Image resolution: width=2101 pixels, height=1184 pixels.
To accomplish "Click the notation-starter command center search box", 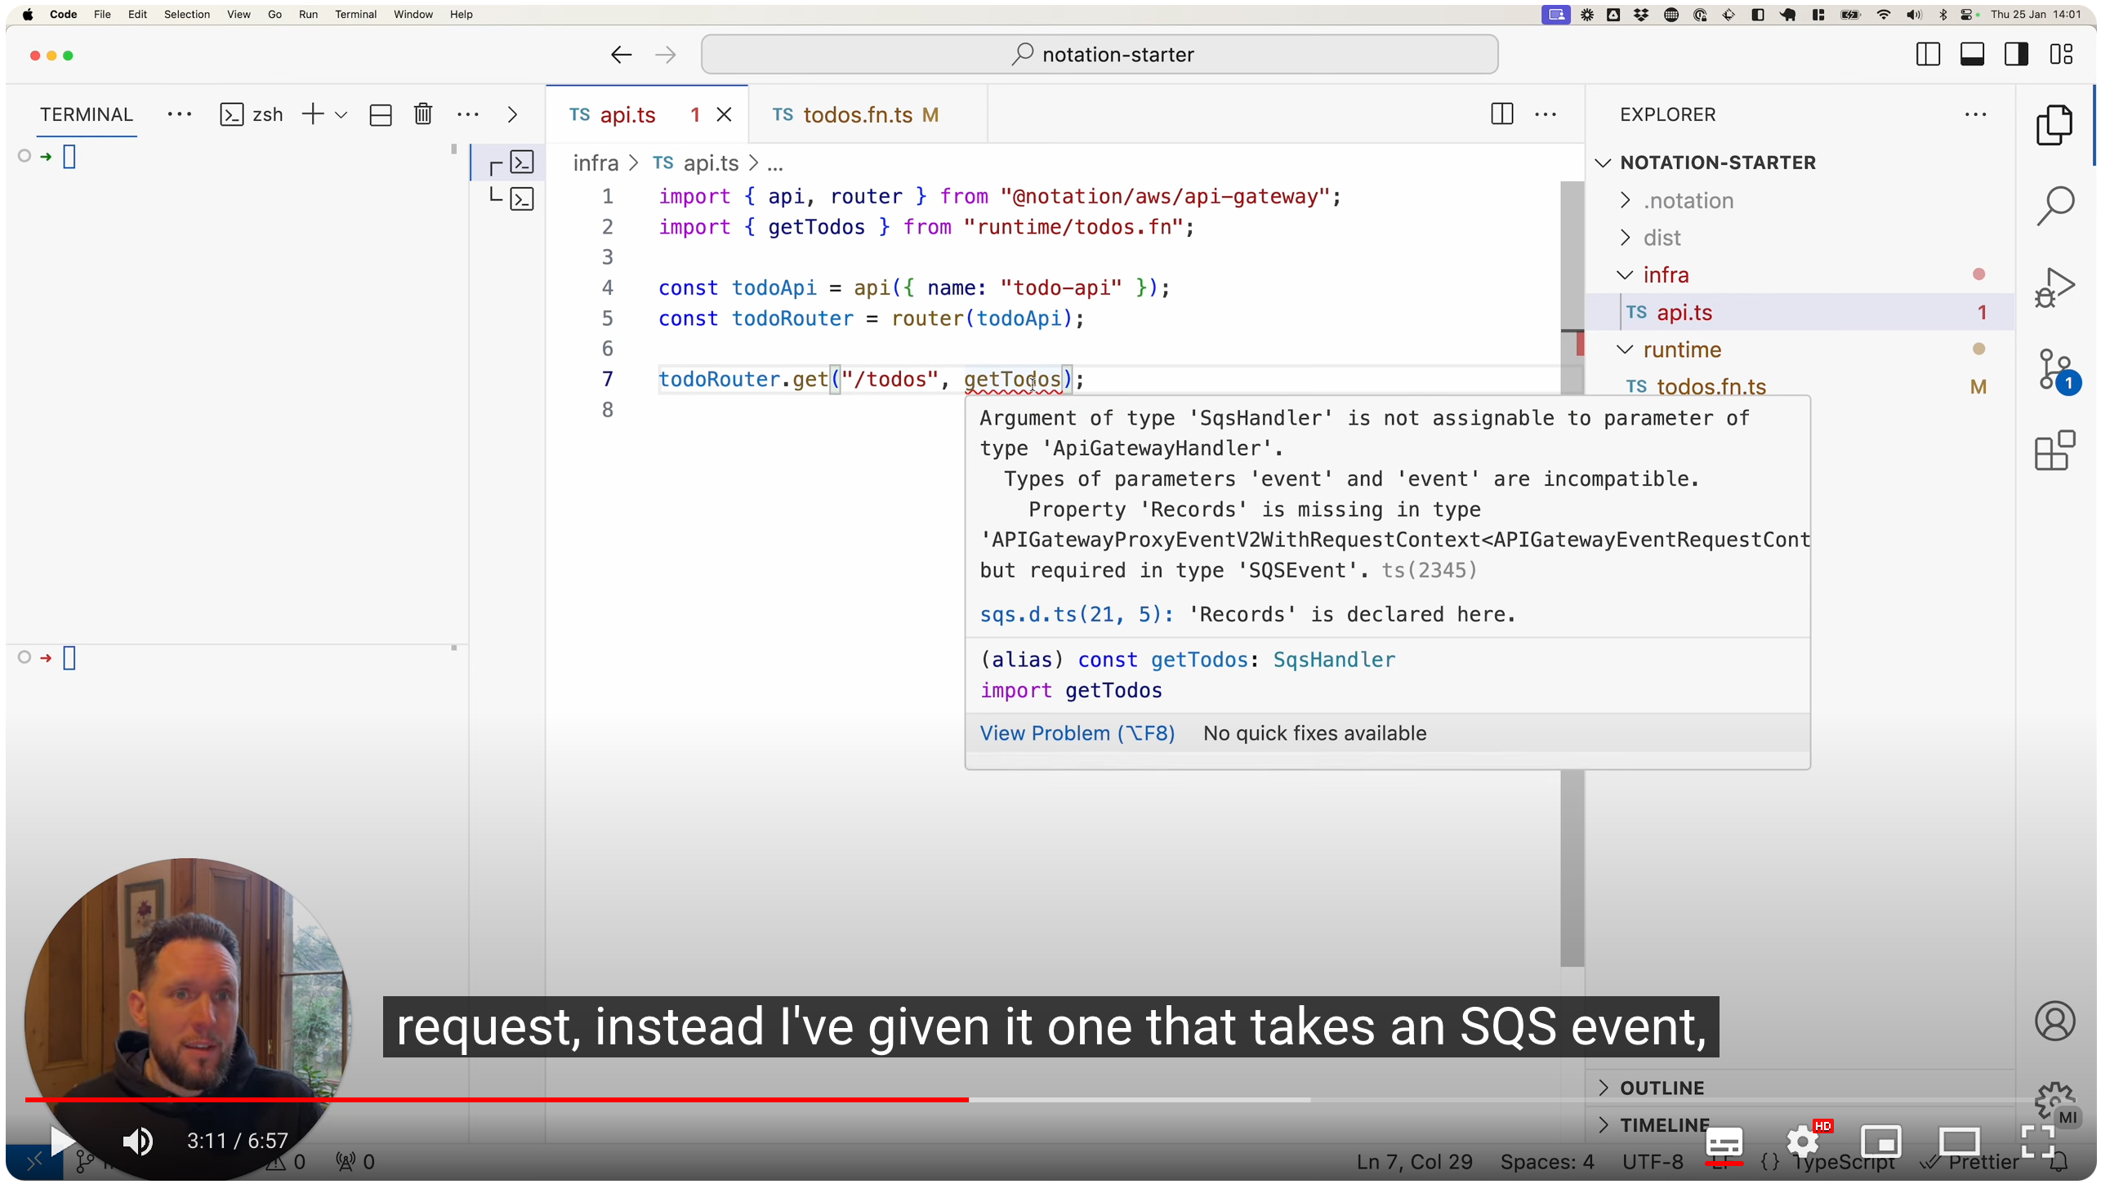I will tap(1099, 55).
